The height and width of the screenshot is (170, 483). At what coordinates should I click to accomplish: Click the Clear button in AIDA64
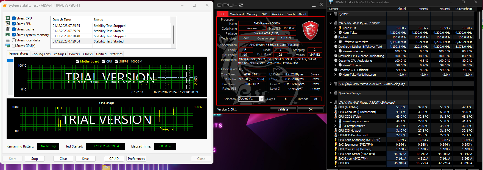point(63,159)
